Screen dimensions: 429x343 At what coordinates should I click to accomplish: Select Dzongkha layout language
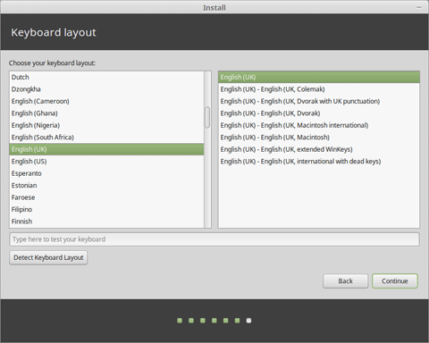pyautogui.click(x=106, y=89)
